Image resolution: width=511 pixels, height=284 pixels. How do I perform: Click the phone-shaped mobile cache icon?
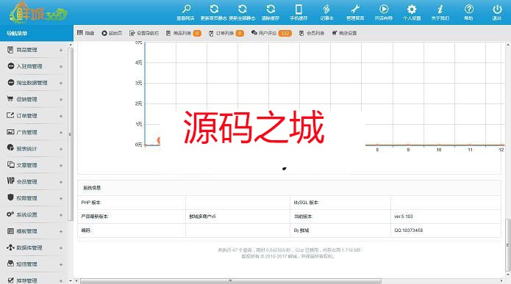299,9
